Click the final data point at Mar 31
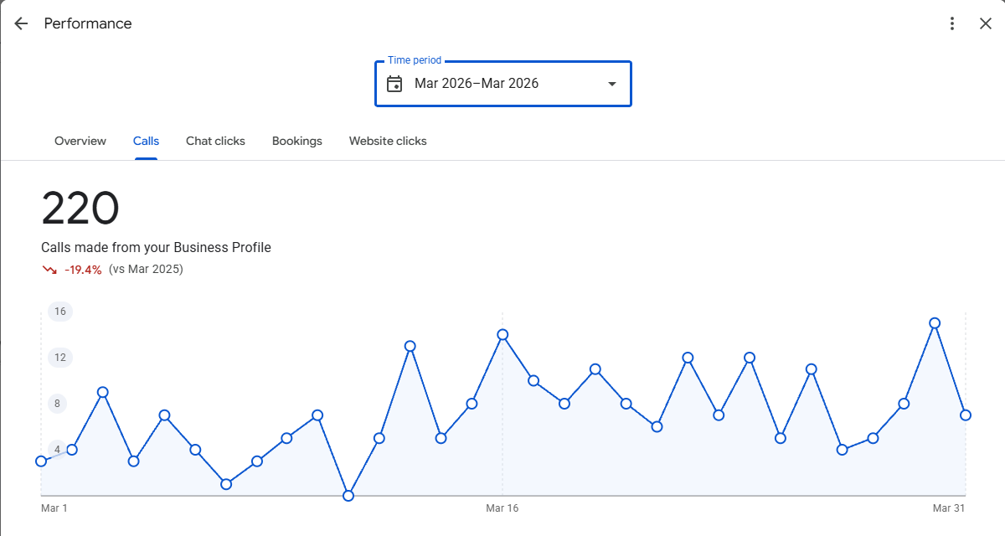This screenshot has height=536, width=1005. [x=966, y=415]
